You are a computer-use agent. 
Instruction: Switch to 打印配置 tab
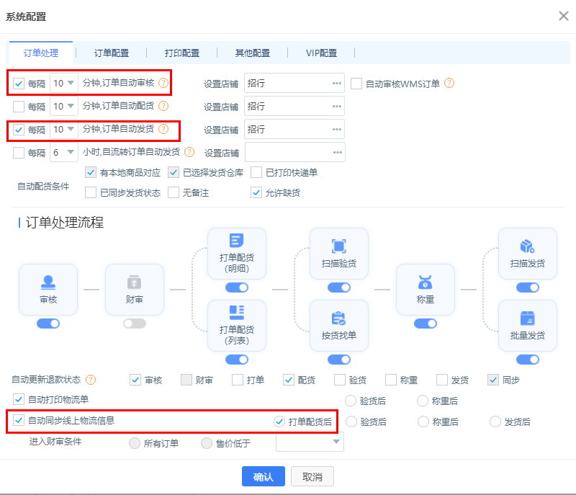pos(182,53)
